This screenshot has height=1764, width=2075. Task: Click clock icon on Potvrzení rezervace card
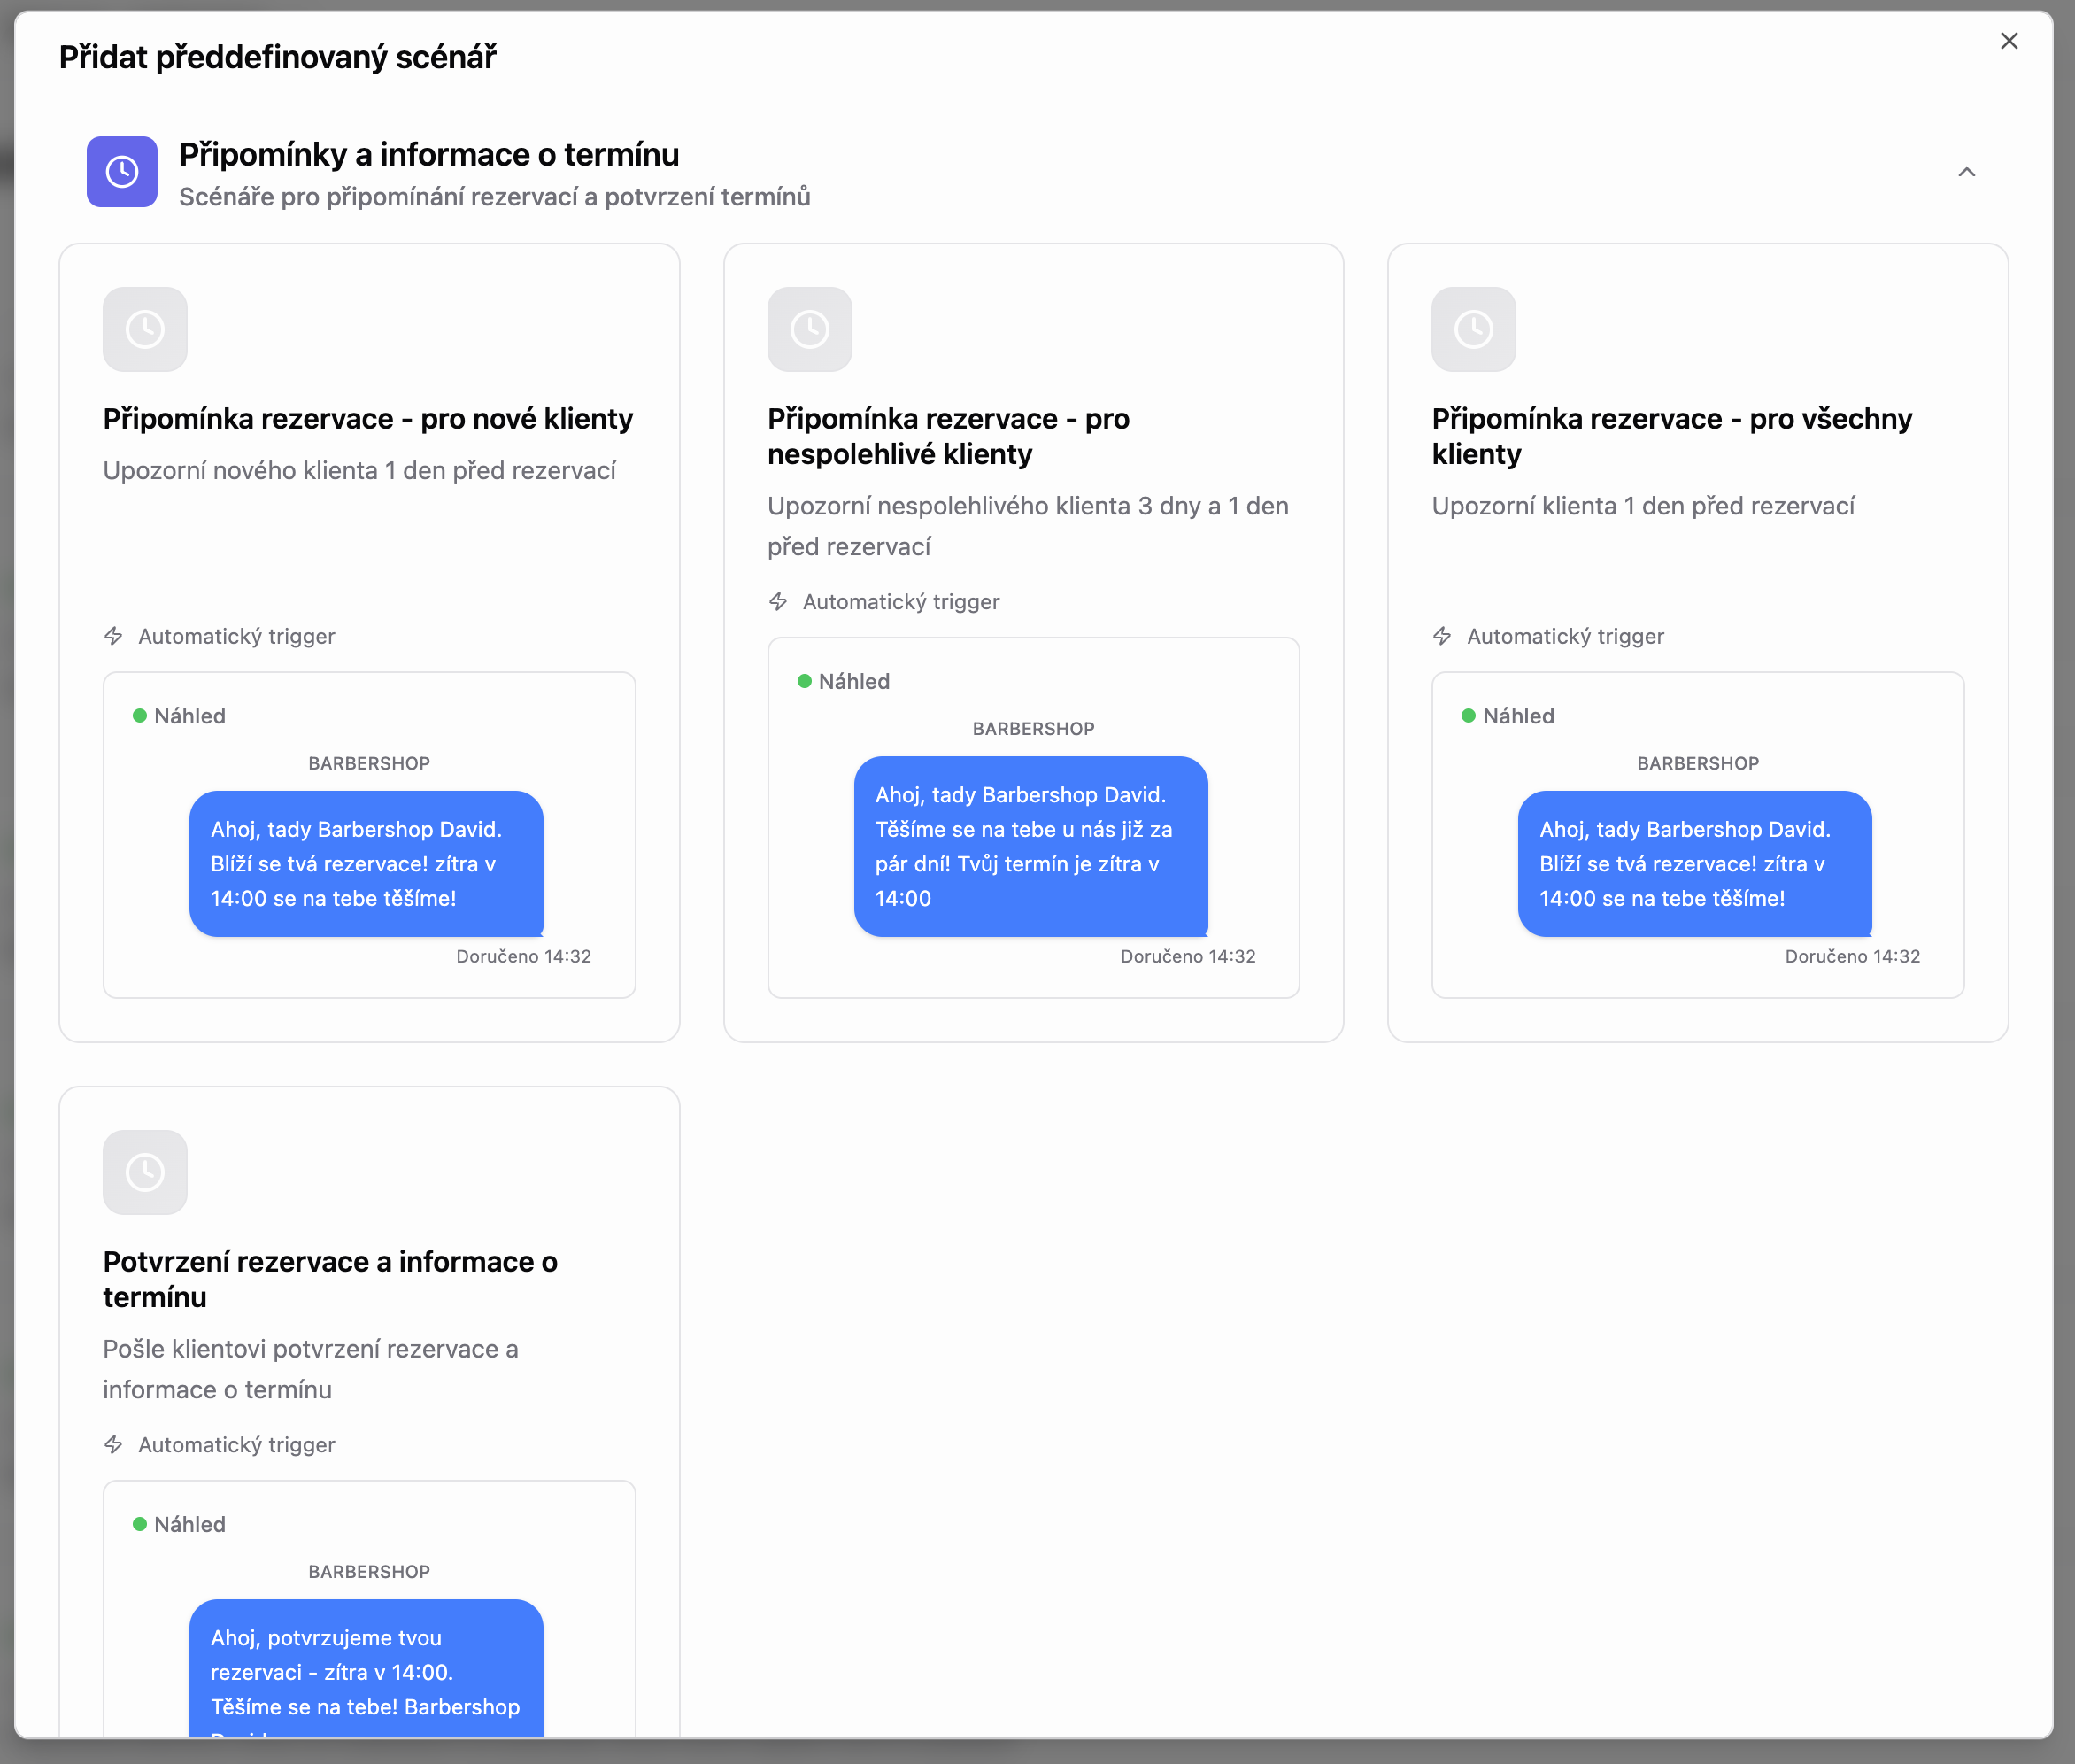145,1172
